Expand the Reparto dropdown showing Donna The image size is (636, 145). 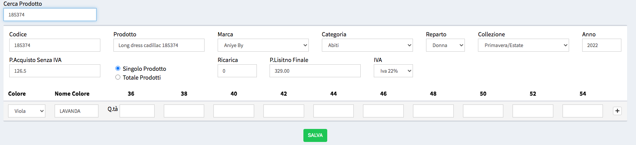[445, 45]
